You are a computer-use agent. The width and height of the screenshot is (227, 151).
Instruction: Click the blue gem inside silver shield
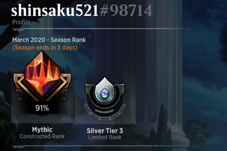[x=105, y=93]
